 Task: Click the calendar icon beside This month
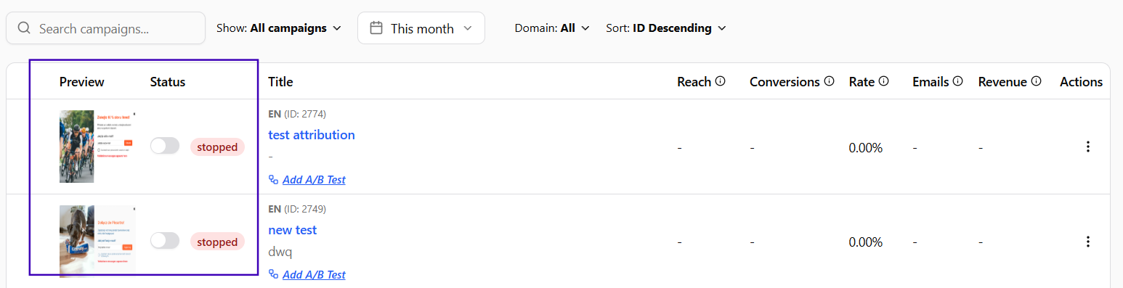click(x=376, y=28)
